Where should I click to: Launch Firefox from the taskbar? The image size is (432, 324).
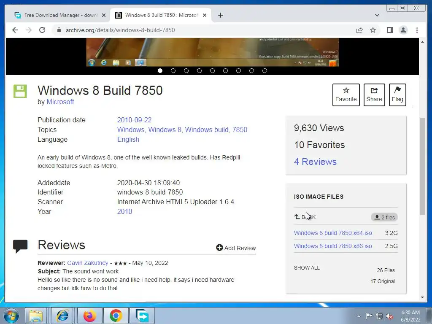click(90, 316)
